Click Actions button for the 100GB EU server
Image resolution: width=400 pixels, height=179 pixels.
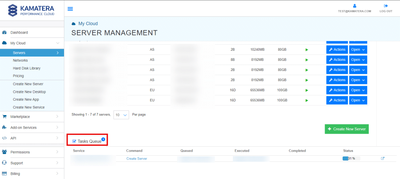337,90
